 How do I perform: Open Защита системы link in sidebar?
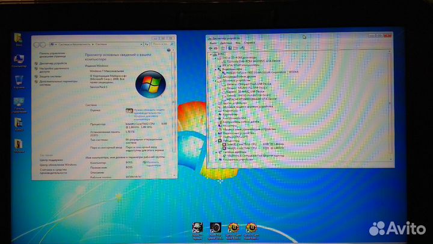tap(51, 77)
